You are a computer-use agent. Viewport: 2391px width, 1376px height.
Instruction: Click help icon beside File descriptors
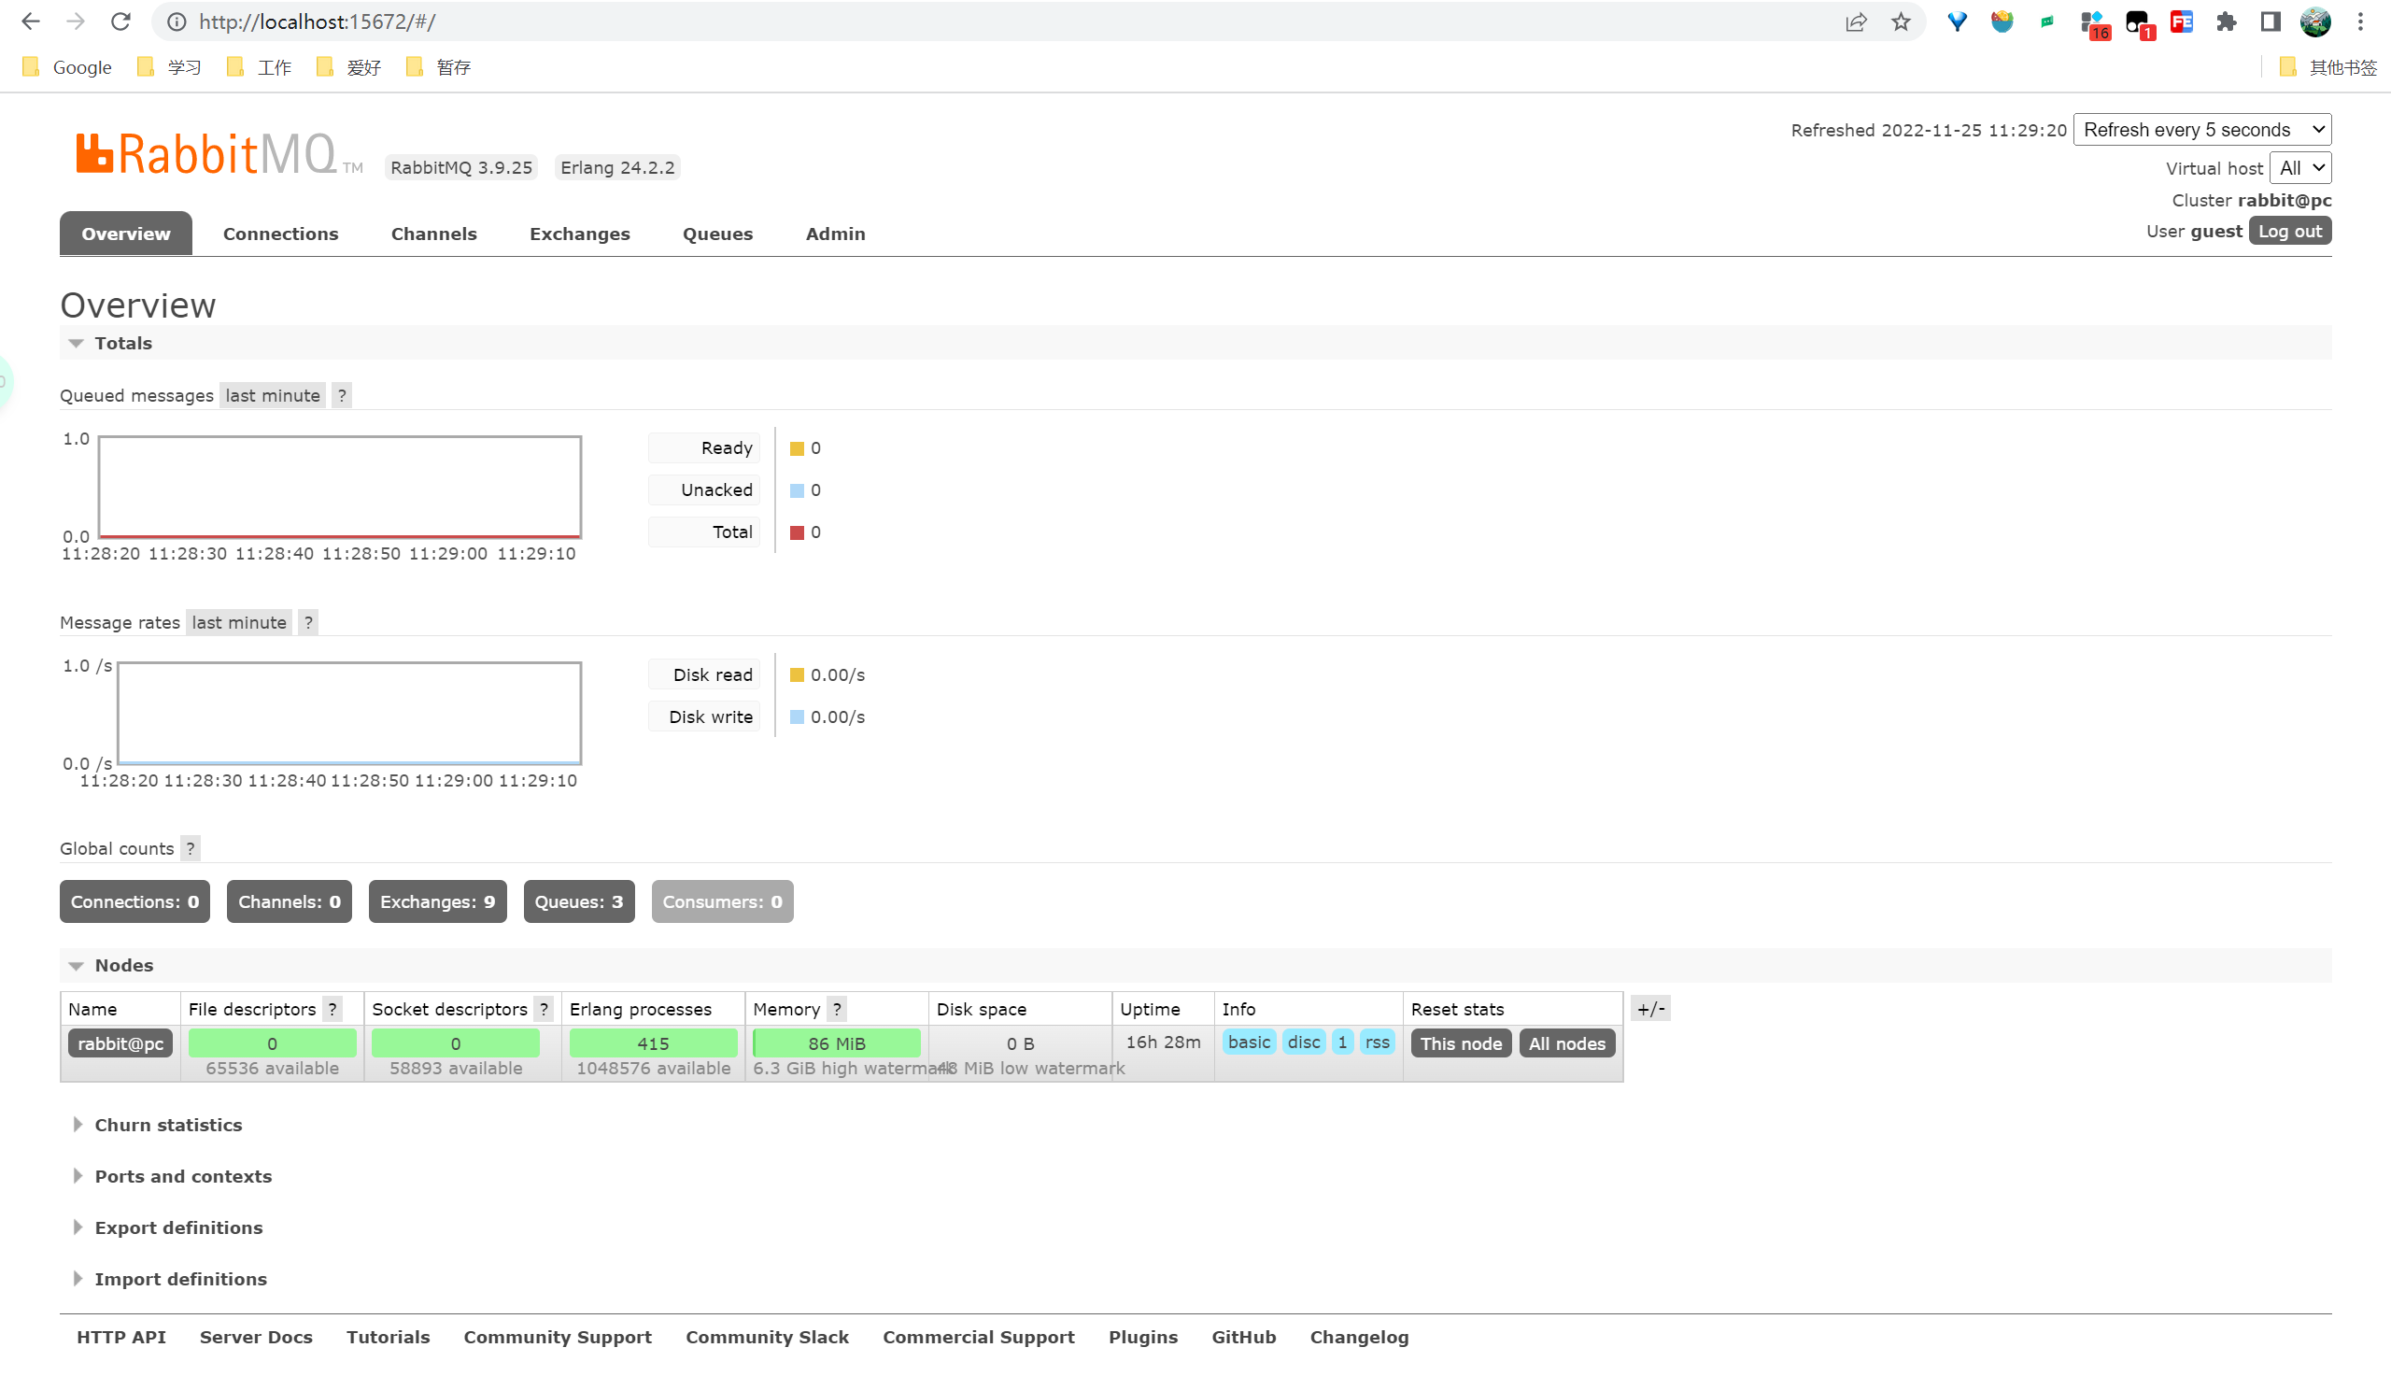(332, 1008)
